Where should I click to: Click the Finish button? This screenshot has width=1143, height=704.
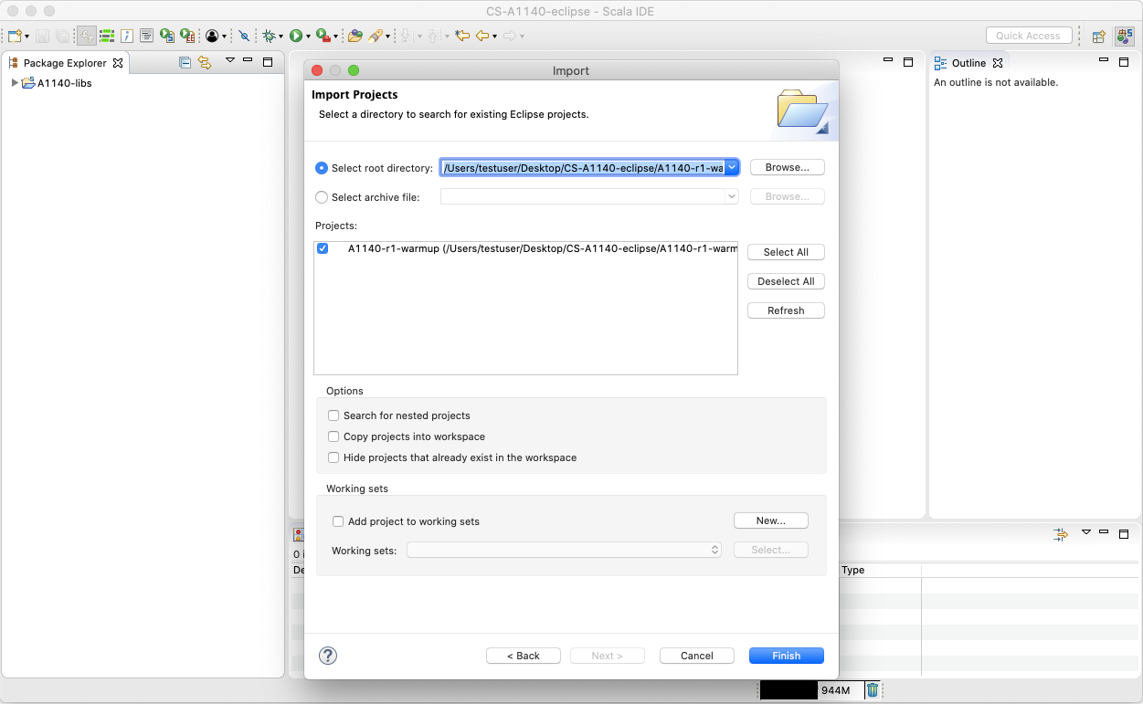pos(786,656)
